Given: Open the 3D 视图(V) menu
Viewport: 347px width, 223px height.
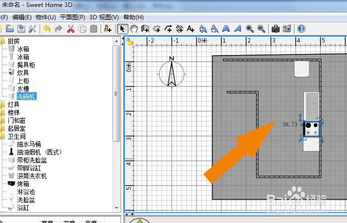Looking at the screenshot, I should coord(104,17).
